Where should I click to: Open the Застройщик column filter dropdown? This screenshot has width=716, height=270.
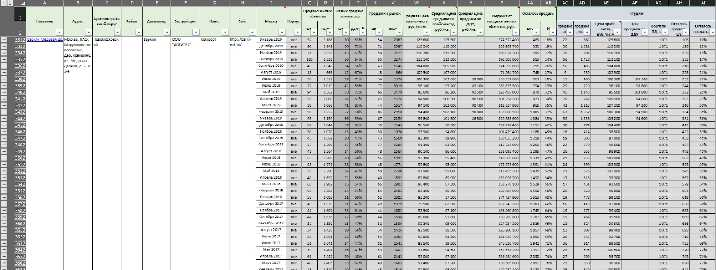[x=196, y=33]
